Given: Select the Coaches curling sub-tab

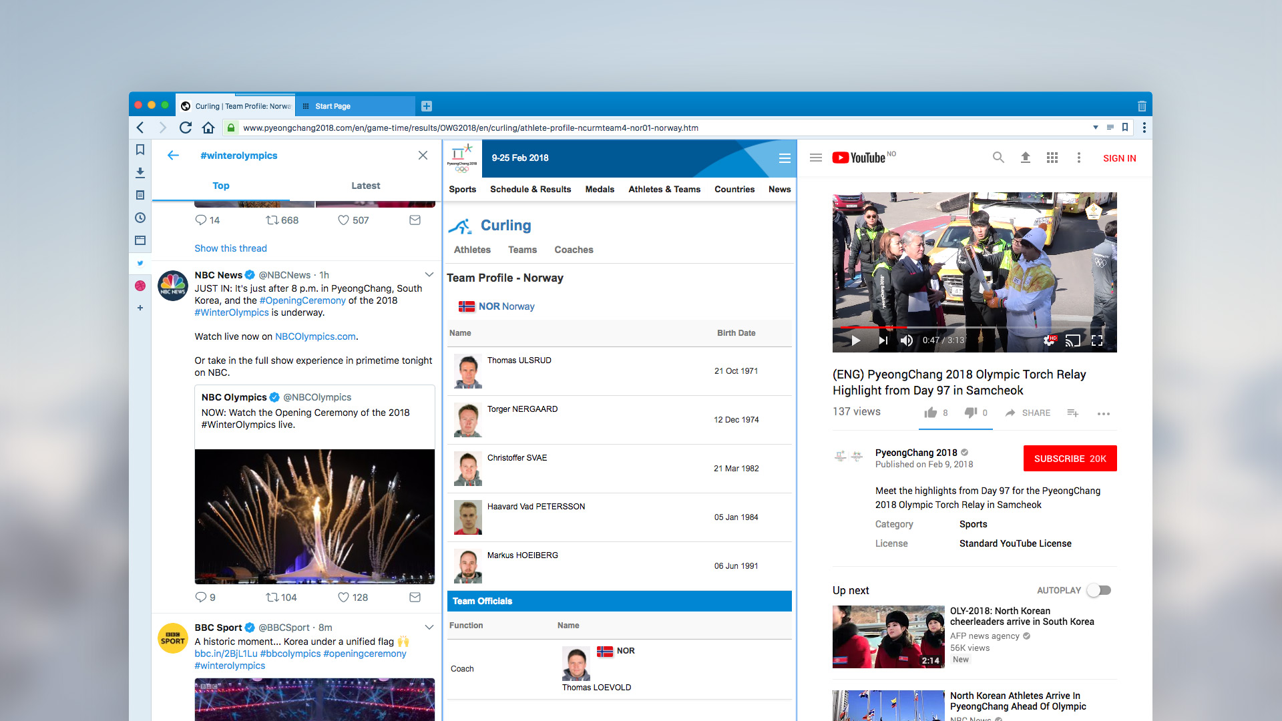Looking at the screenshot, I should 574,250.
